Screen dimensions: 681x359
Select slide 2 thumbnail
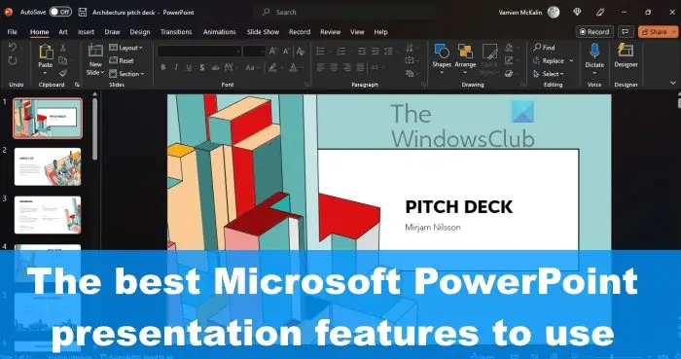click(x=48, y=166)
